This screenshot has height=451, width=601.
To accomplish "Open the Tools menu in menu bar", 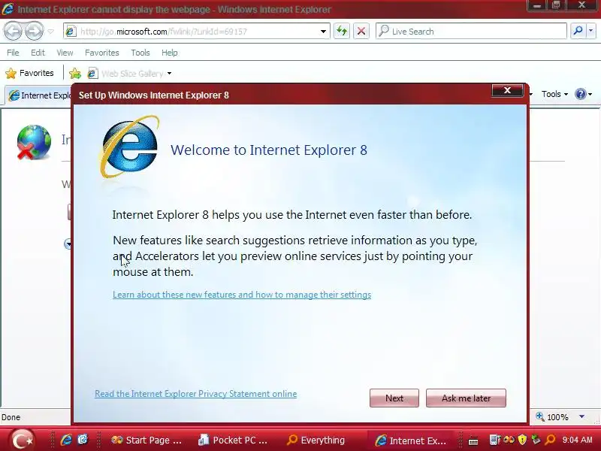I will click(140, 53).
